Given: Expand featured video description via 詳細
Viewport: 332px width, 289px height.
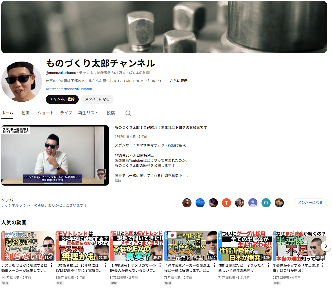Looking at the screenshot, I should click(118, 181).
